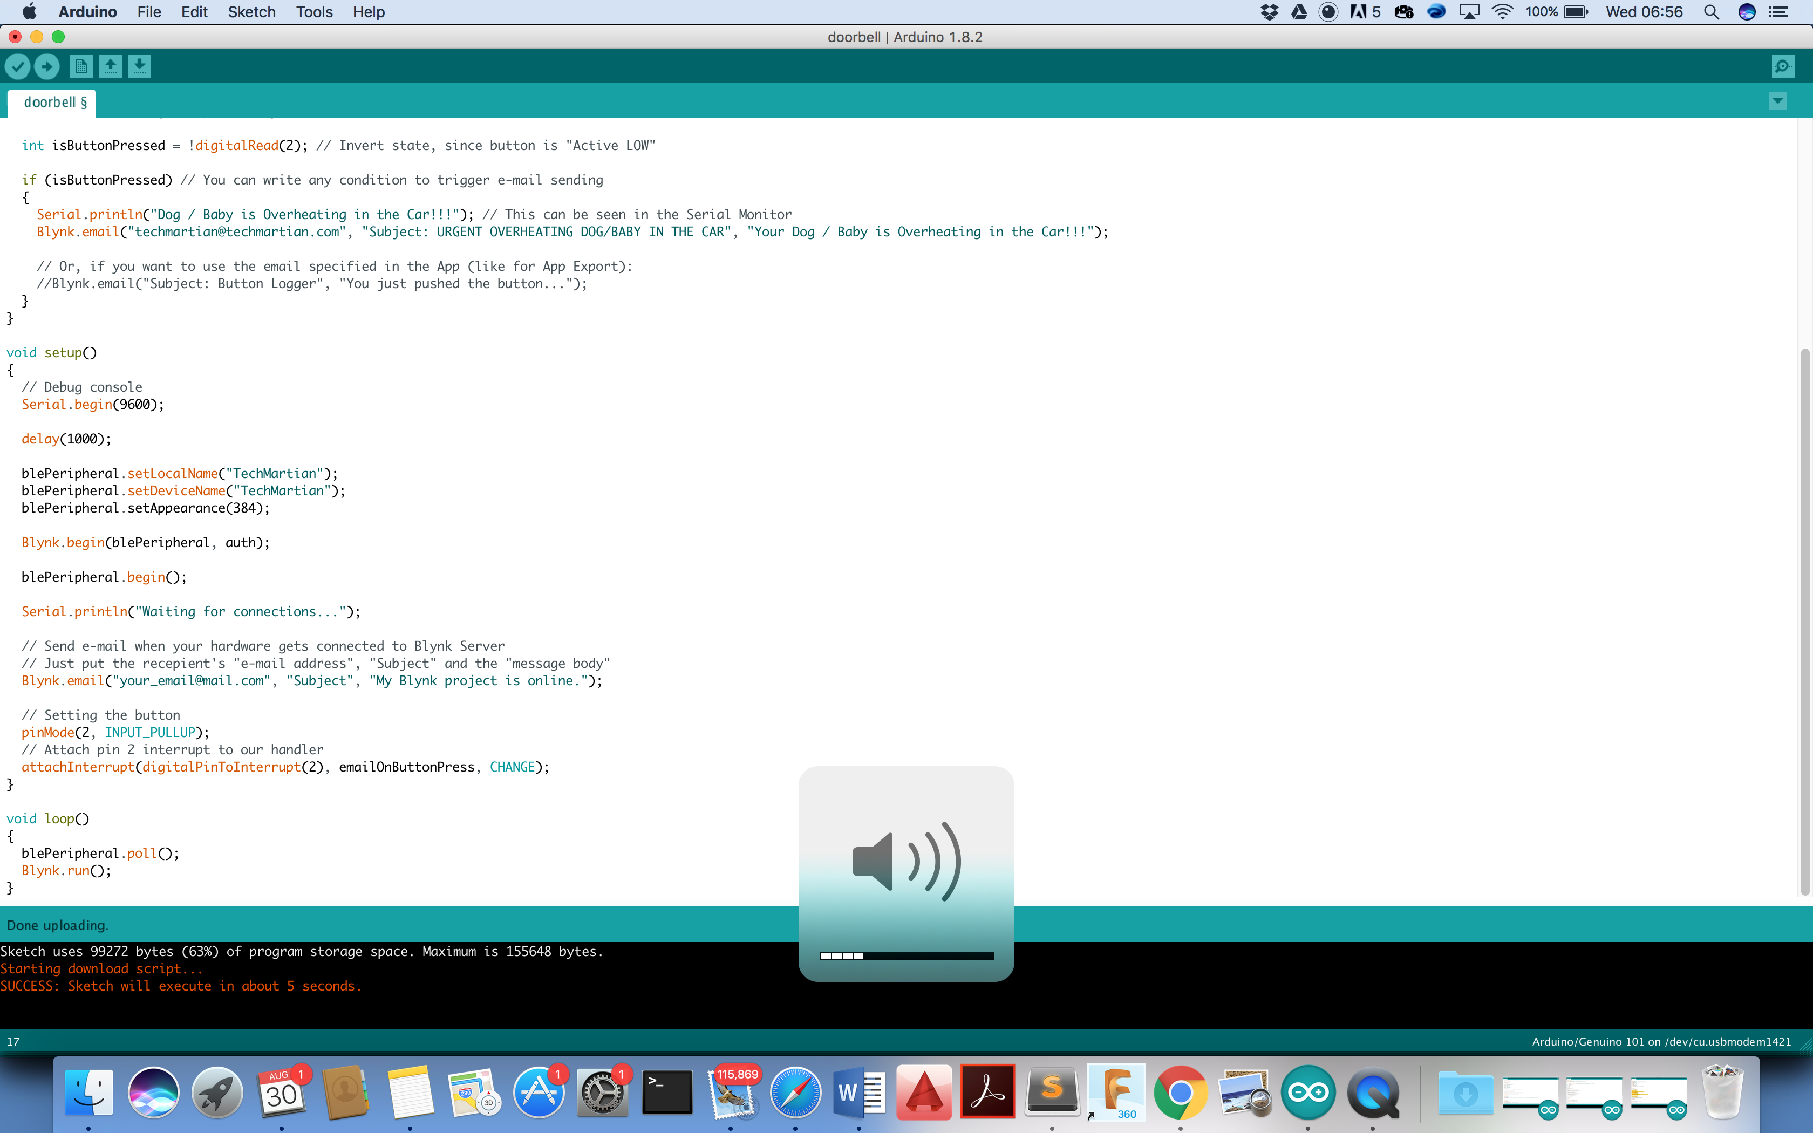The image size is (1813, 1133).
Task: Click the 'Blynk.run();' code line
Action: pos(66,871)
